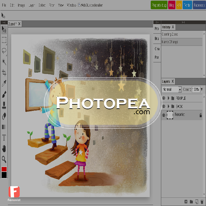The height and width of the screenshot is (206, 206).
Task: Open the Cha side panel
Action: click(x=157, y=49)
